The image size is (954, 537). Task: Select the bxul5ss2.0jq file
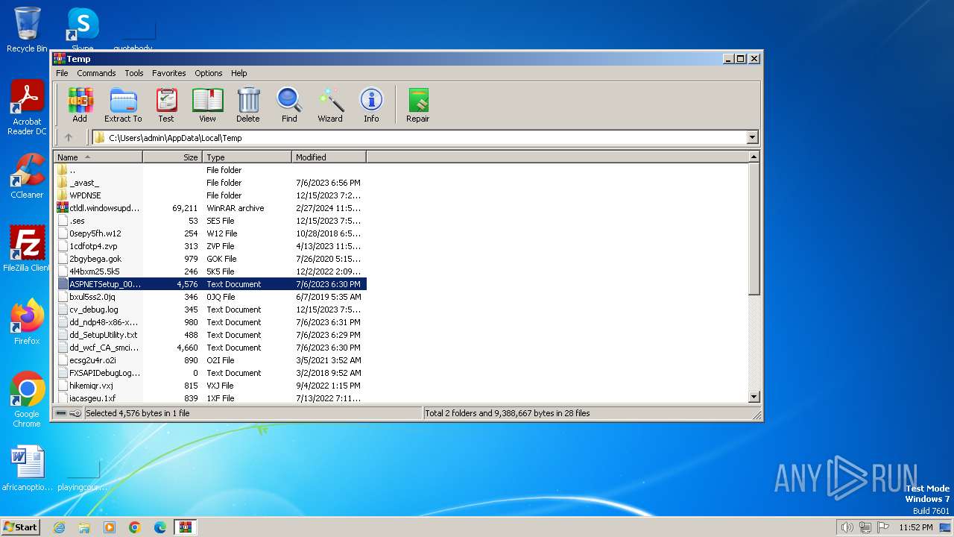click(x=210, y=297)
